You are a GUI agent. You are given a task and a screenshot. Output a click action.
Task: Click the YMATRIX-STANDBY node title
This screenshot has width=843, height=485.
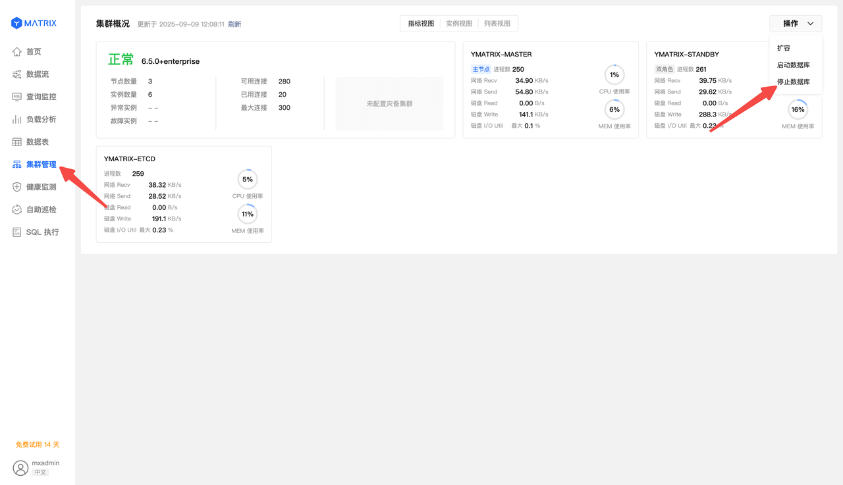[686, 55]
